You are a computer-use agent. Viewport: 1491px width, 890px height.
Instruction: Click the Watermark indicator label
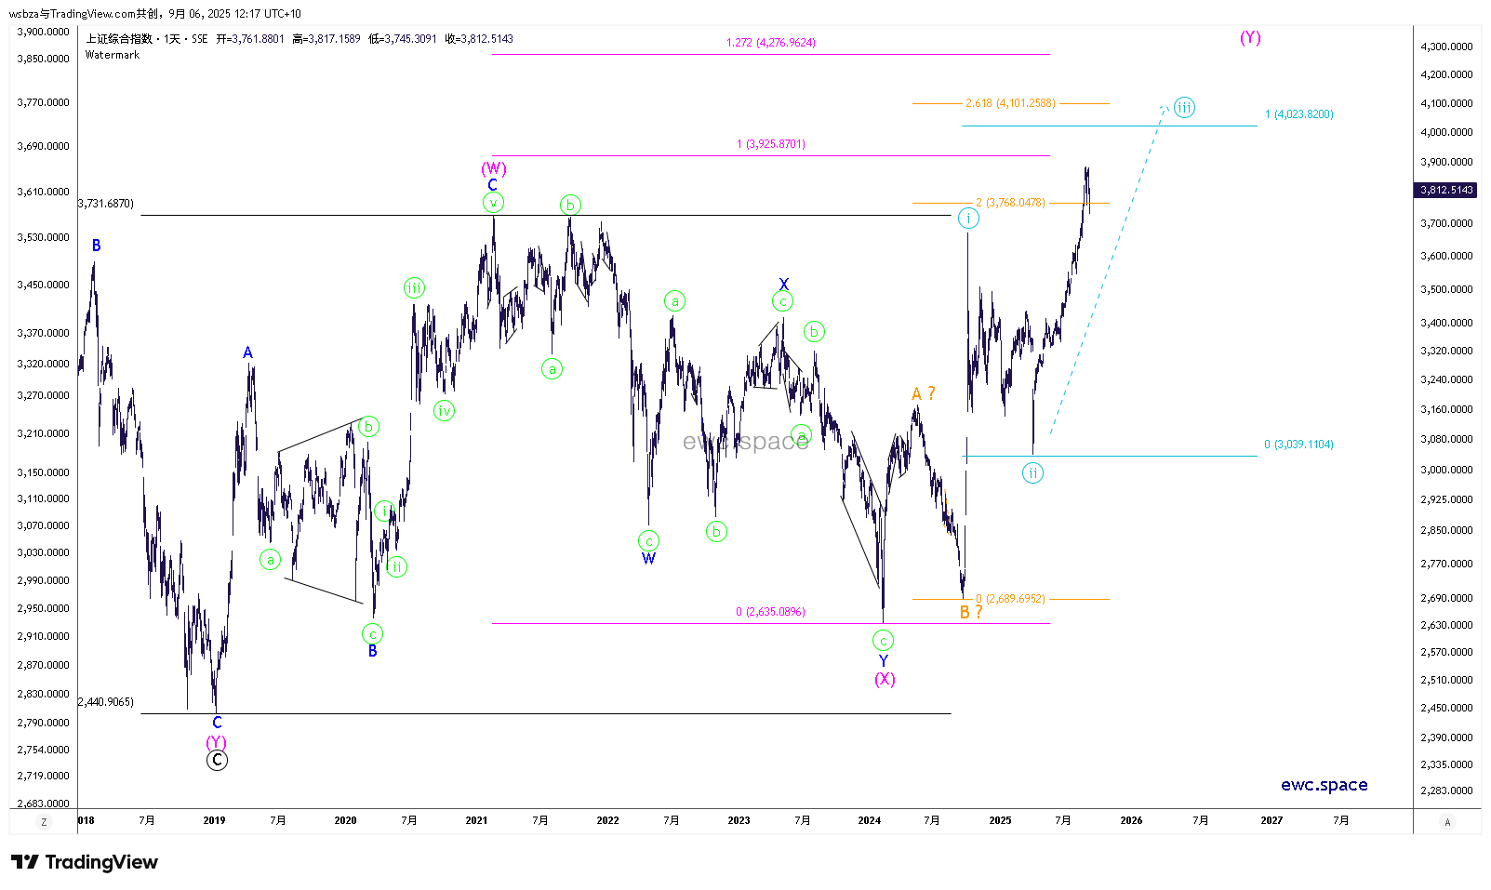[x=113, y=55]
